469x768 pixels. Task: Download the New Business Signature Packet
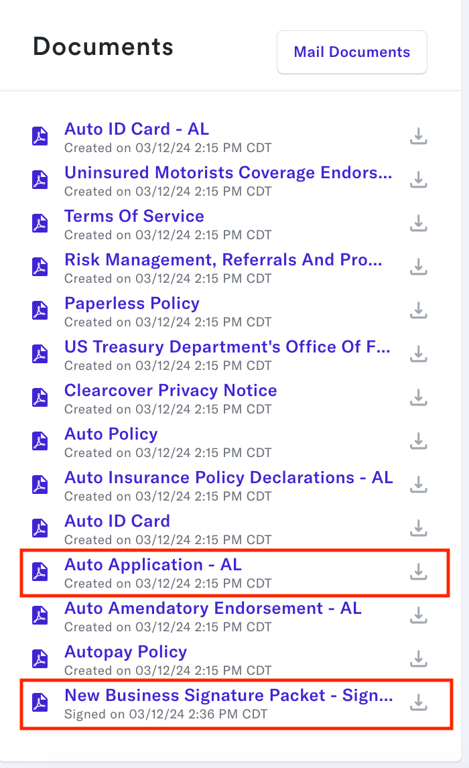click(x=418, y=702)
